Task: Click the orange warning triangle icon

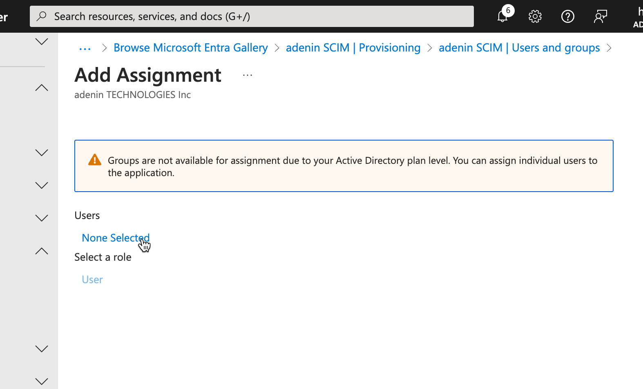Action: 95,160
